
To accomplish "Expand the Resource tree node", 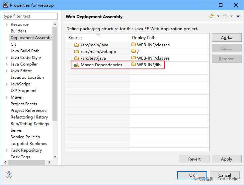I will tap(6, 24).
